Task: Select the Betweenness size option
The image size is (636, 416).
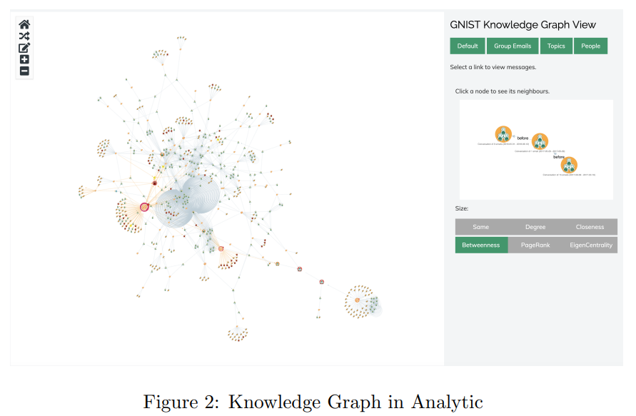Action: (x=481, y=245)
